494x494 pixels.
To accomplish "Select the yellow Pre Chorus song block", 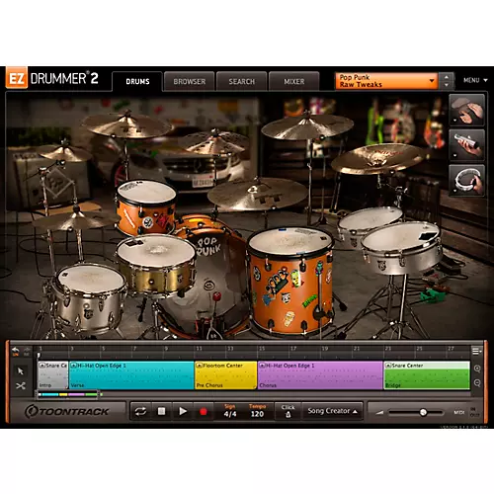I will (x=226, y=375).
